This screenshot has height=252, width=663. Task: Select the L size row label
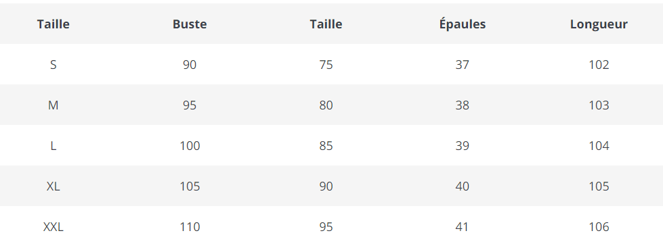point(53,146)
